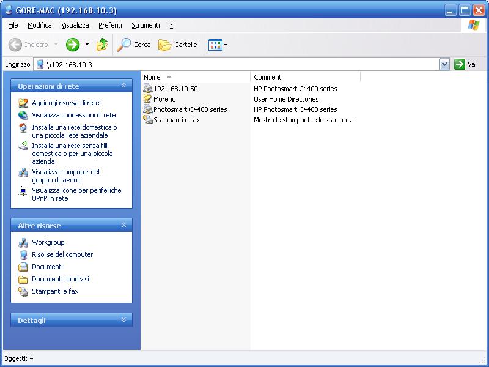Image resolution: width=489 pixels, height=367 pixels.
Task: Click the green Forward arrow button
Action: pyautogui.click(x=73, y=45)
